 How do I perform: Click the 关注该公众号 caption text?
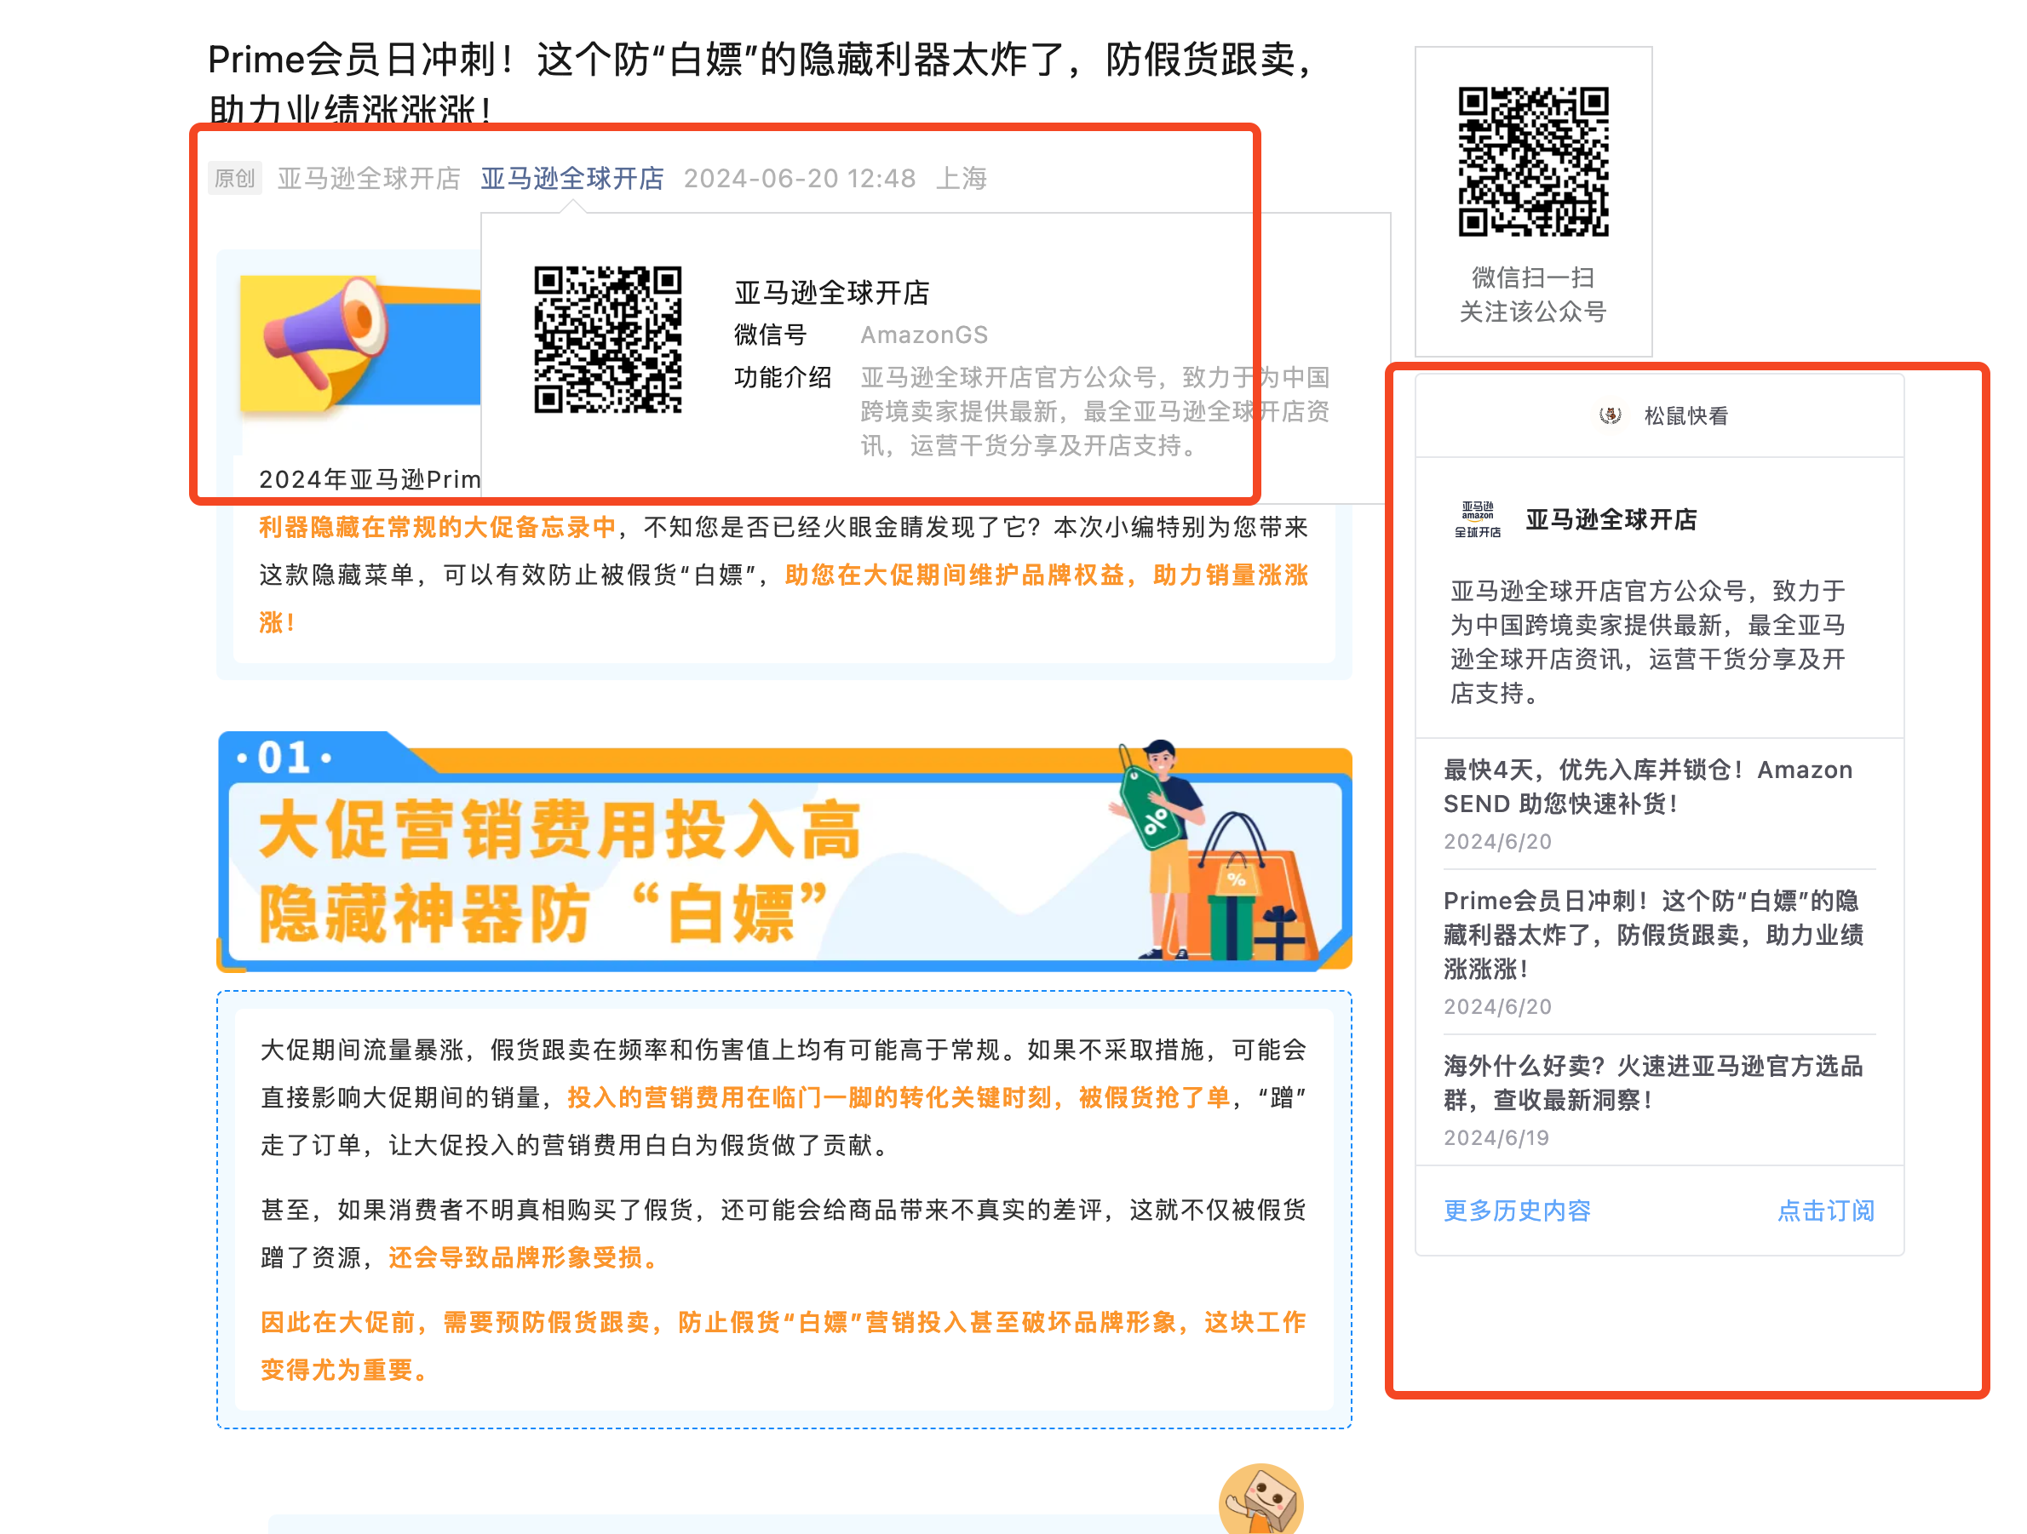click(x=1533, y=312)
